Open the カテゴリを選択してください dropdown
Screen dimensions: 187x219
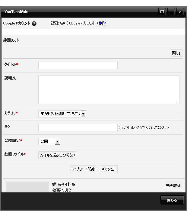click(62, 114)
